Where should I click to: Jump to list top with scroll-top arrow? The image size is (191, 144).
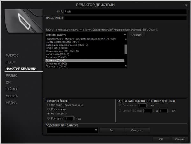[126, 39]
